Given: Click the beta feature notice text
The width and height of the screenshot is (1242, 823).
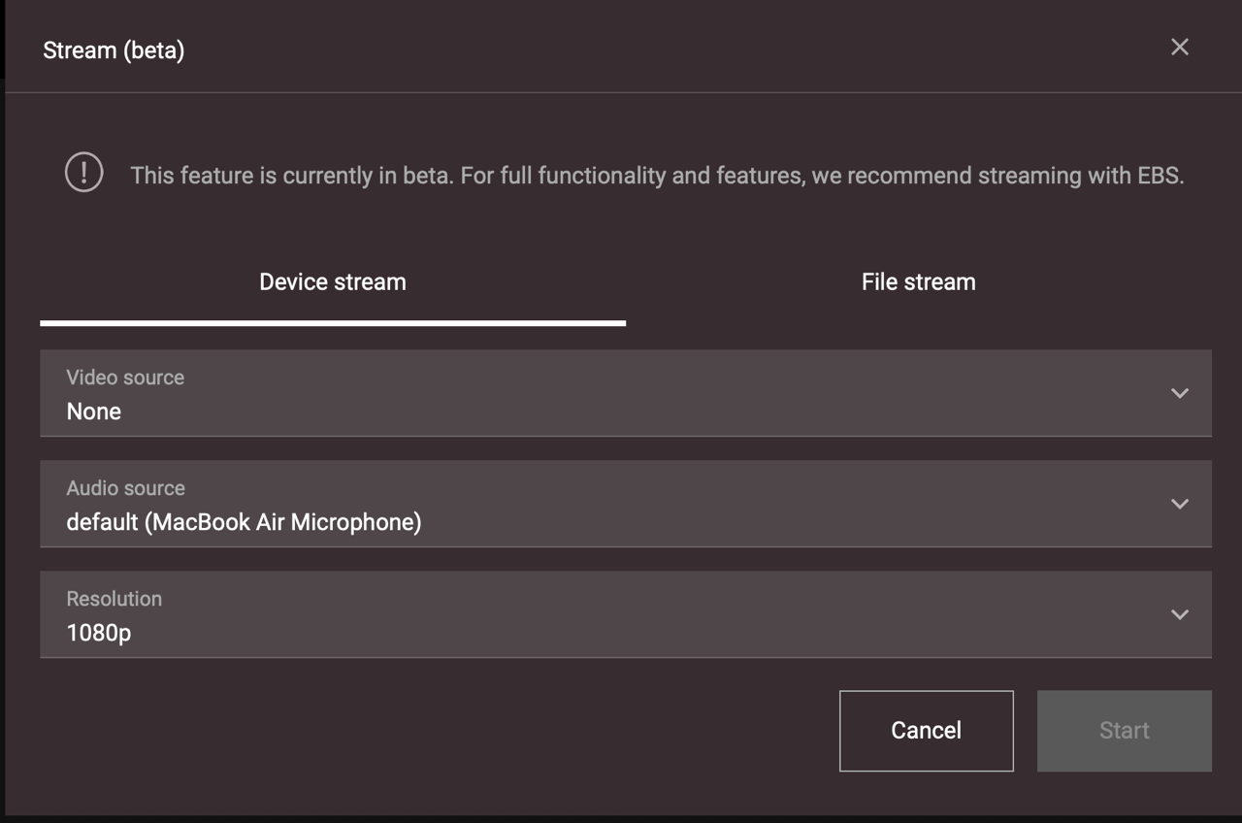Looking at the screenshot, I should click(657, 176).
